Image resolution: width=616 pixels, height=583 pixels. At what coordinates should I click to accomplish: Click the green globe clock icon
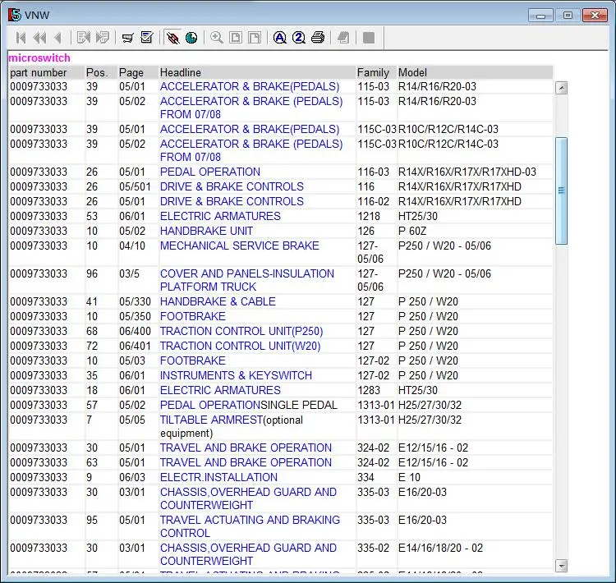191,38
